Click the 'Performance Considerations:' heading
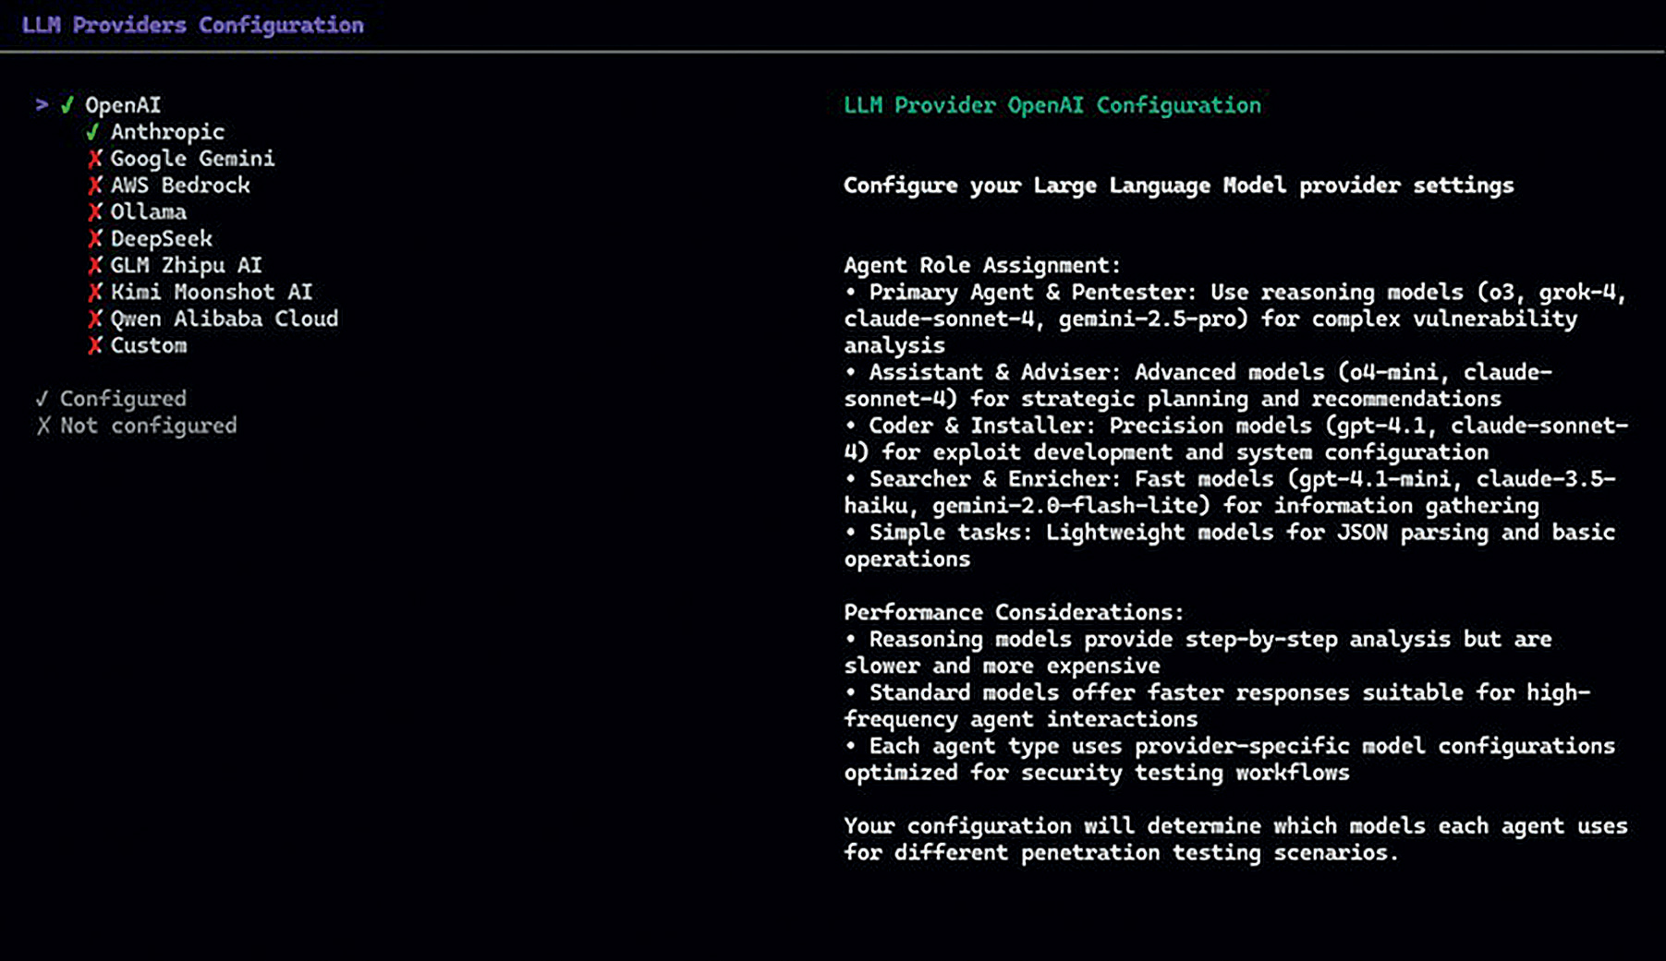 tap(1014, 613)
